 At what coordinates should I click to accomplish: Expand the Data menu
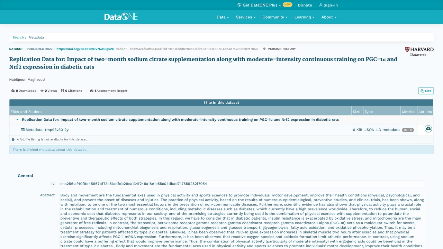click(223, 17)
